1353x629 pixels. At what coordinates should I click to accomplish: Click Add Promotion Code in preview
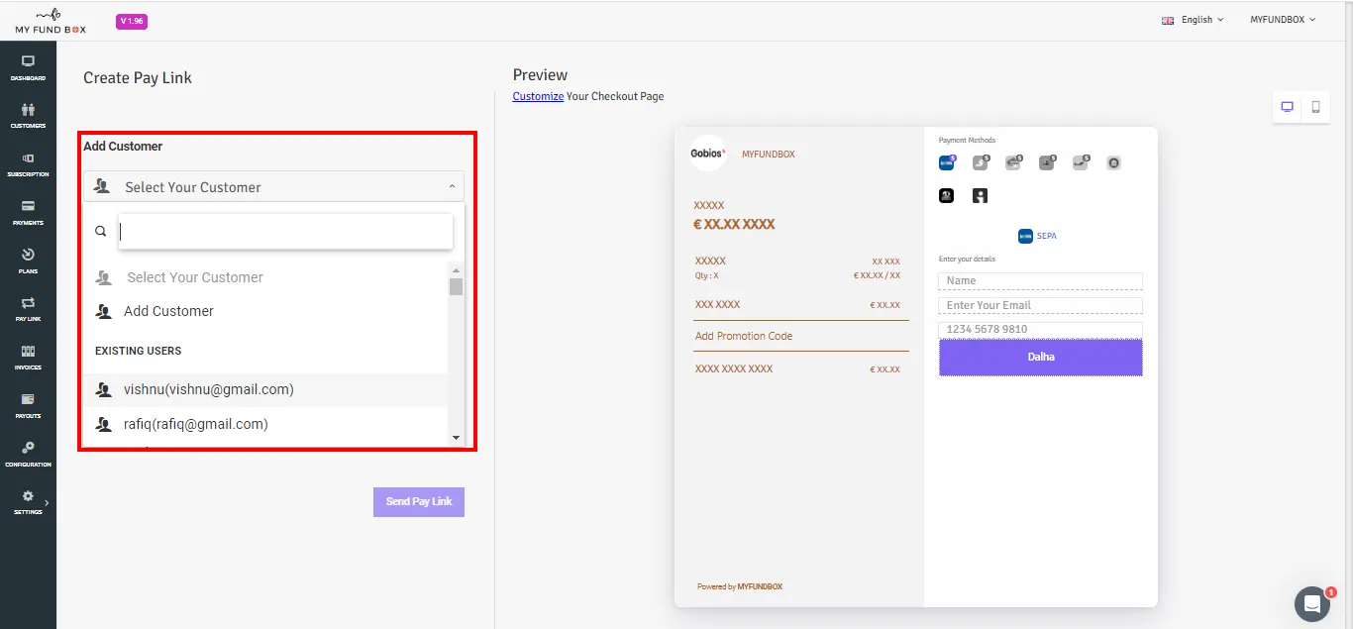click(x=744, y=336)
